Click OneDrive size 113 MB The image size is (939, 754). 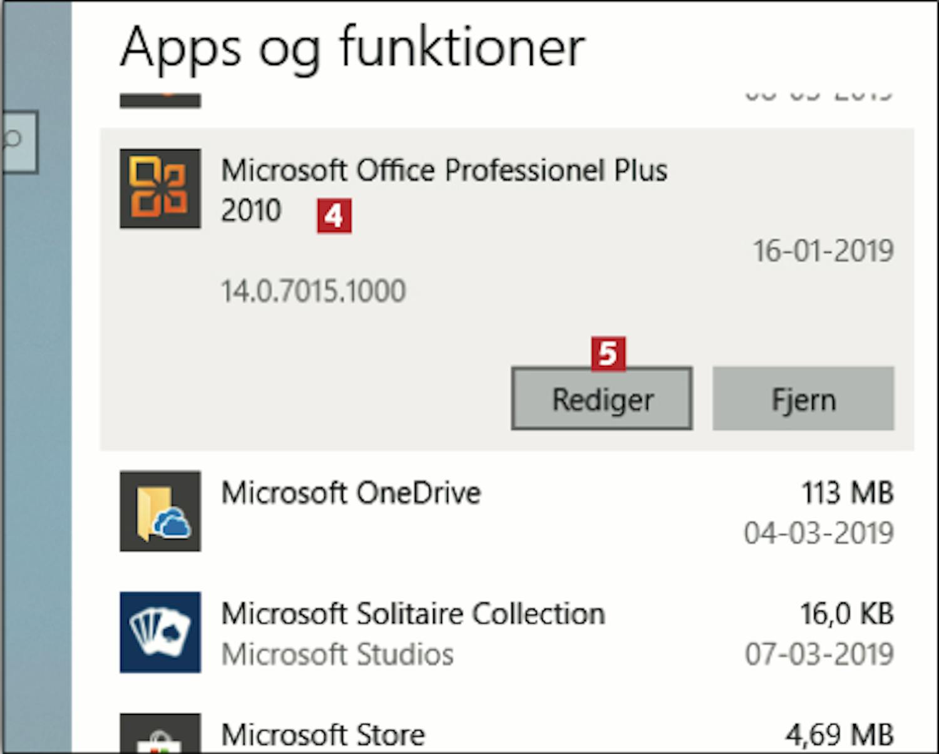[x=847, y=493]
